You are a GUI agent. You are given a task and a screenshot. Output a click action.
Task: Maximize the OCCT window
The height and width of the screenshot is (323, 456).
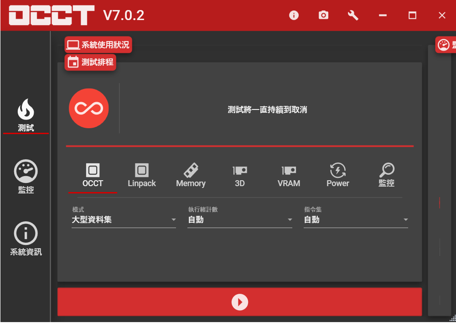pos(412,16)
